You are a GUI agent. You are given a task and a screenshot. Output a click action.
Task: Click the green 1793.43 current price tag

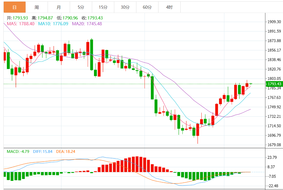[274, 84]
